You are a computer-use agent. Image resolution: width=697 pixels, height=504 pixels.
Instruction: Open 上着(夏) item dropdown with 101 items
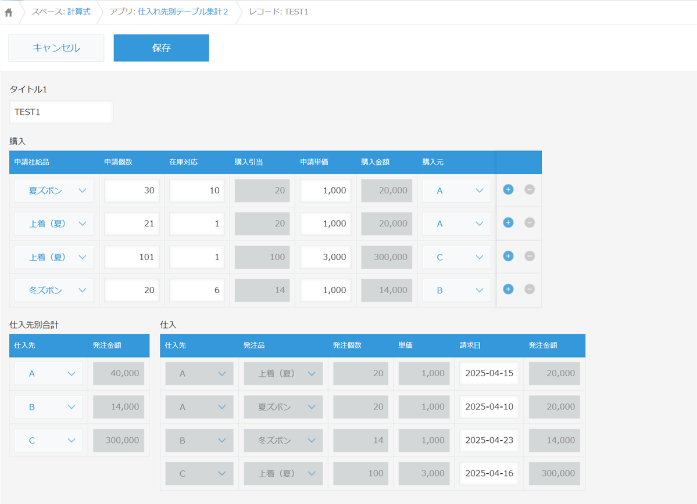54,257
